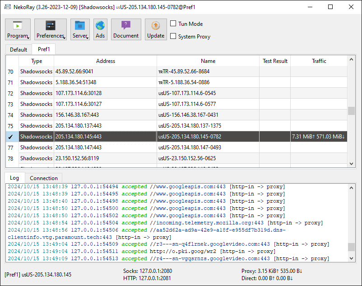Sort by the Test Result column header

[x=275, y=61]
